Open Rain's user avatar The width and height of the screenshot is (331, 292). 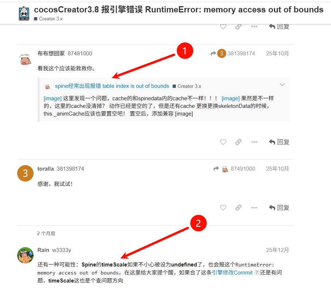tap(25, 255)
